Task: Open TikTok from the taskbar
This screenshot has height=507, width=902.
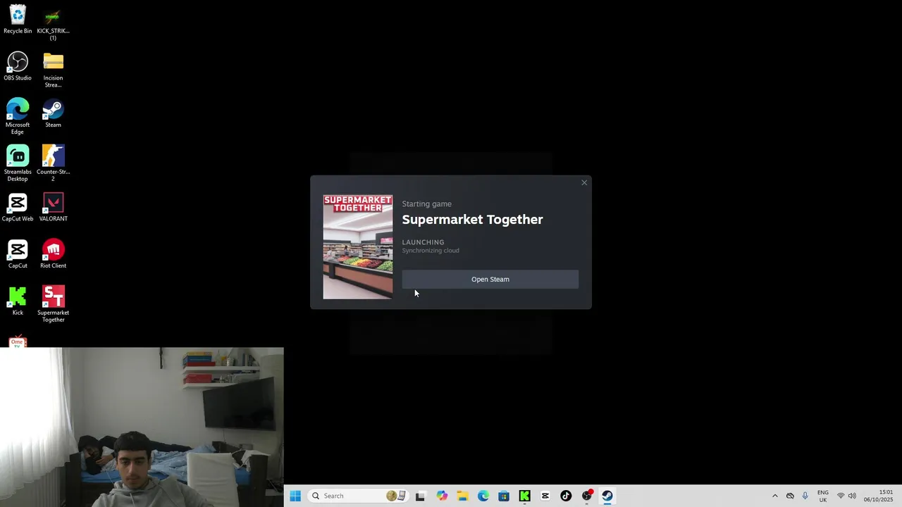Action: (566, 496)
